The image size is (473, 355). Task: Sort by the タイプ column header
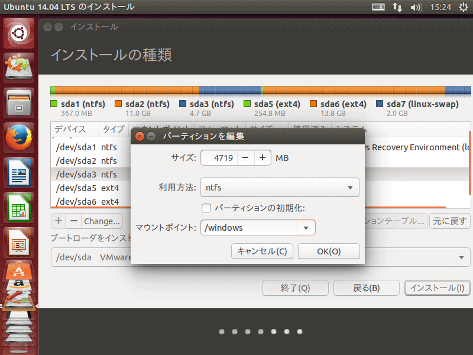[x=114, y=129]
